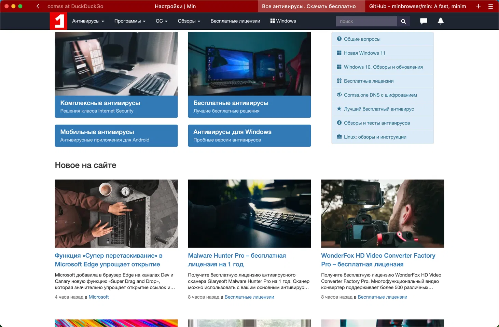Open the comments speech bubble icon
The width and height of the screenshot is (499, 327).
(x=424, y=21)
